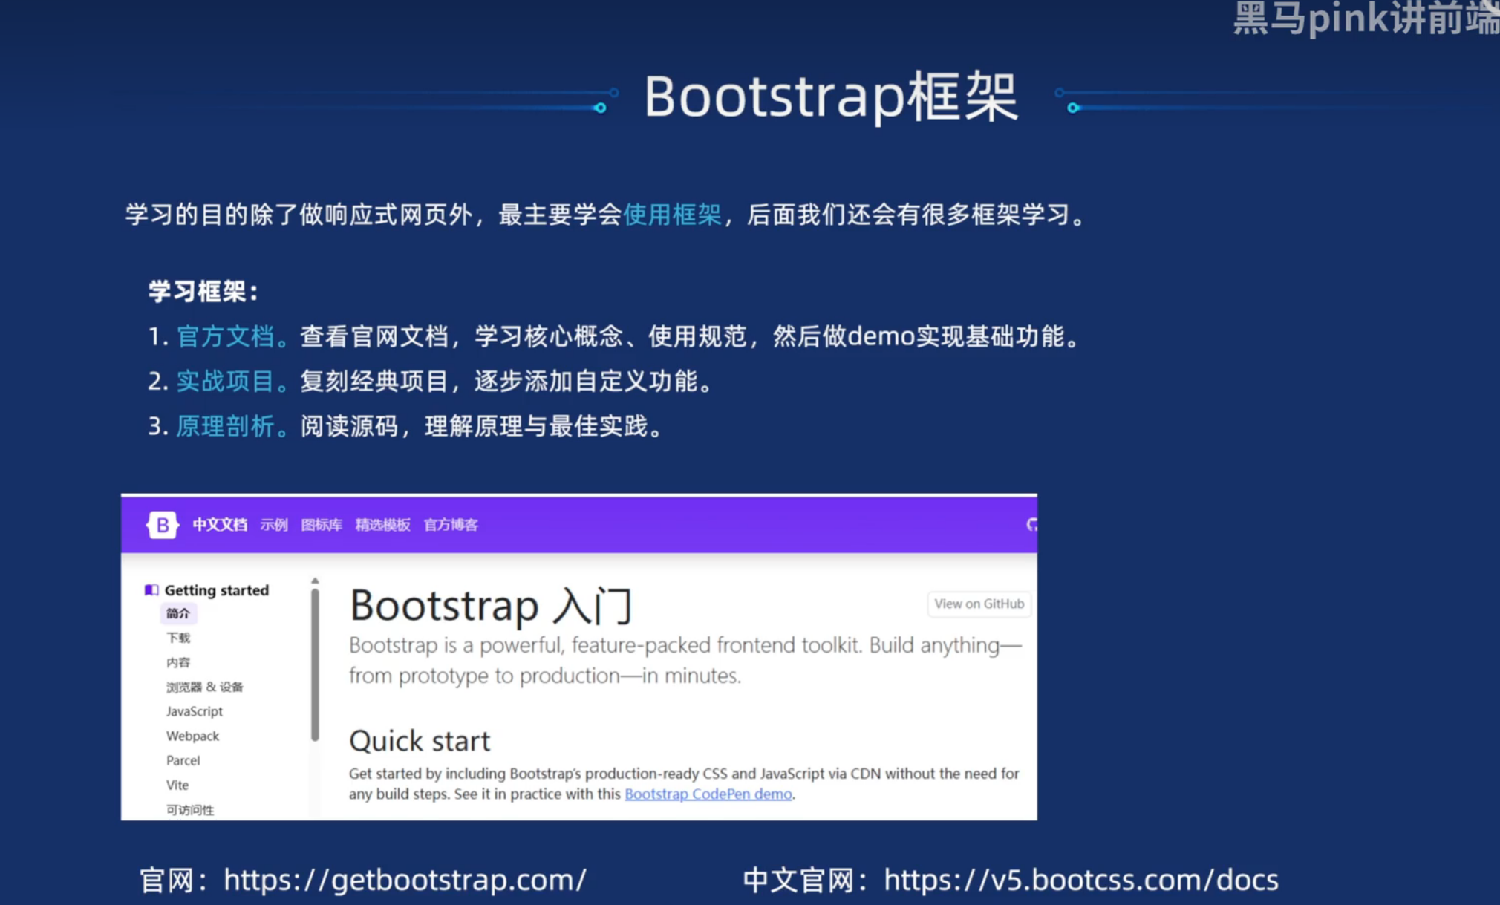
Task: Click the Quick start heading
Action: point(420,741)
